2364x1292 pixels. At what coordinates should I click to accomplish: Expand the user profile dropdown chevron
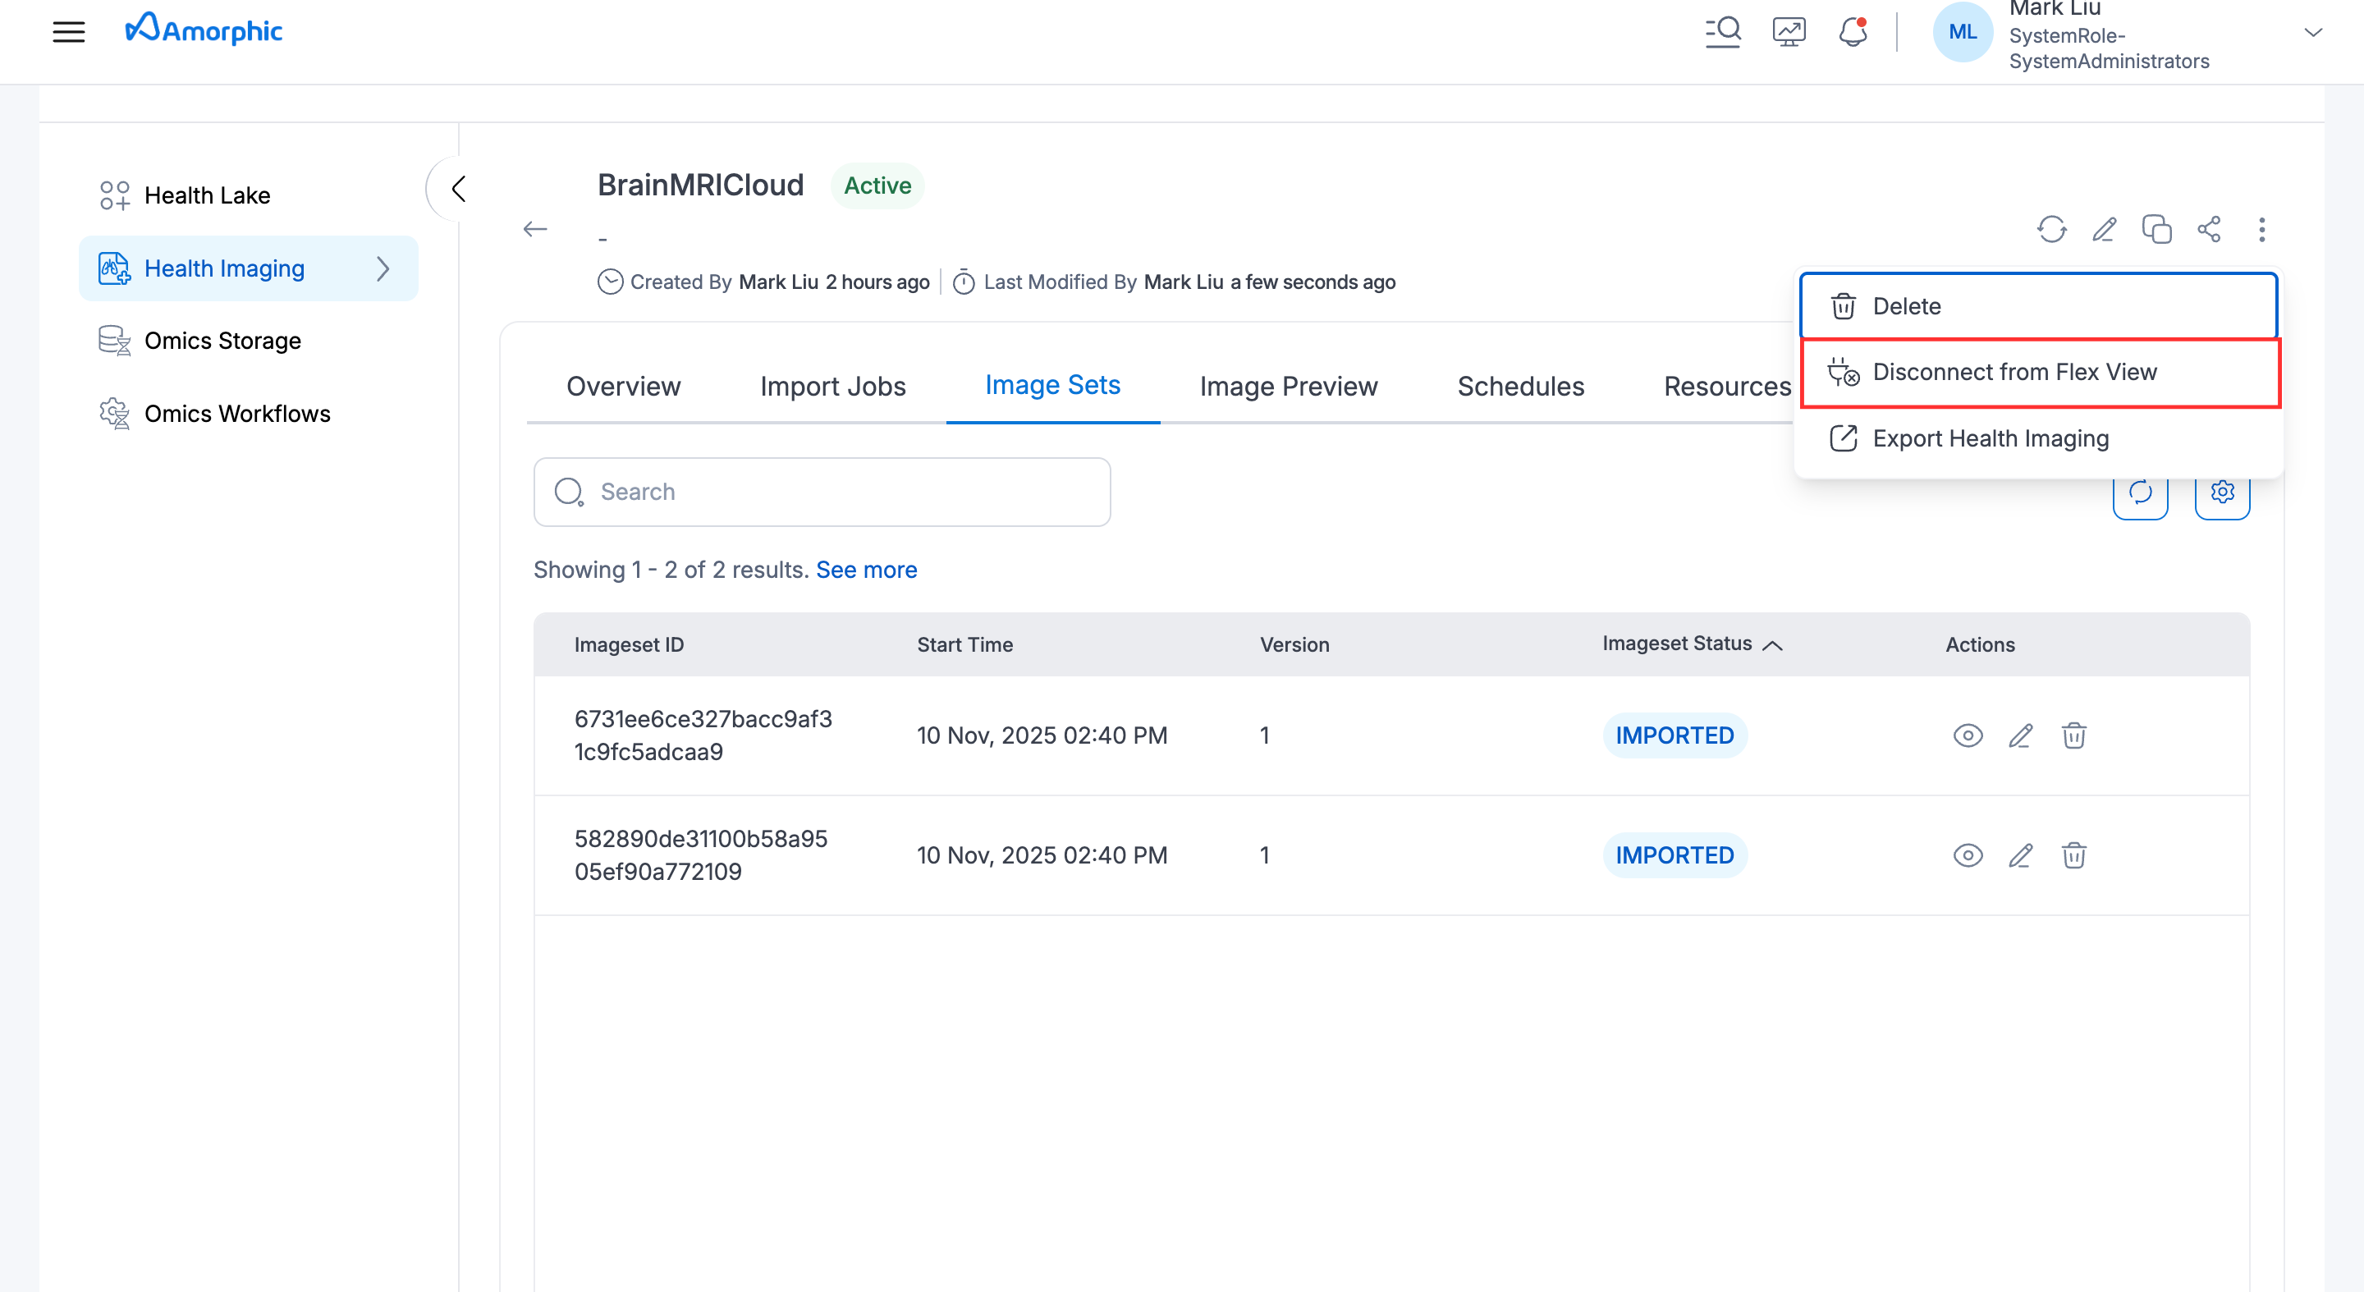coord(2312,33)
